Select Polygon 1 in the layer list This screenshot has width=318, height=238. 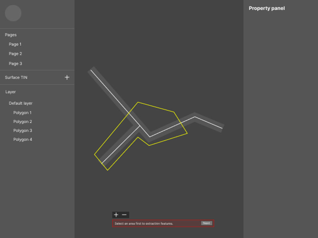coord(22,112)
